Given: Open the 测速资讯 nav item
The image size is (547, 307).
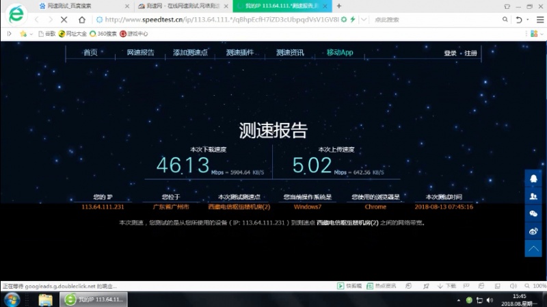Looking at the screenshot, I should click(290, 53).
